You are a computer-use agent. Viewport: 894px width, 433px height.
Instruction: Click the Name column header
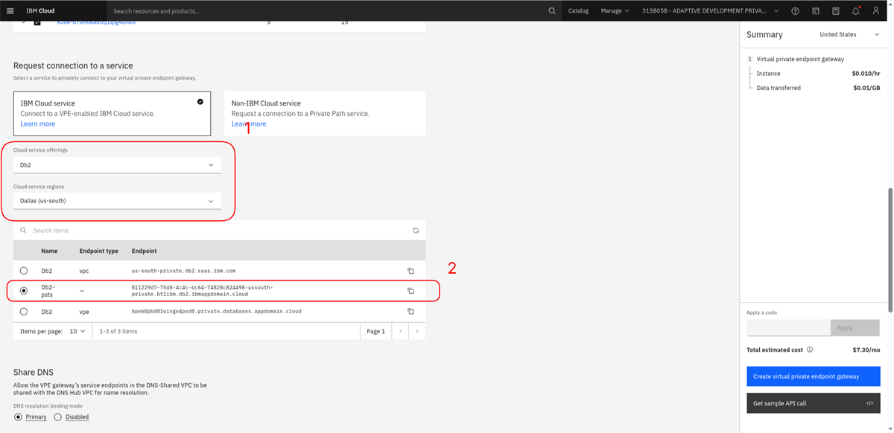pos(49,251)
